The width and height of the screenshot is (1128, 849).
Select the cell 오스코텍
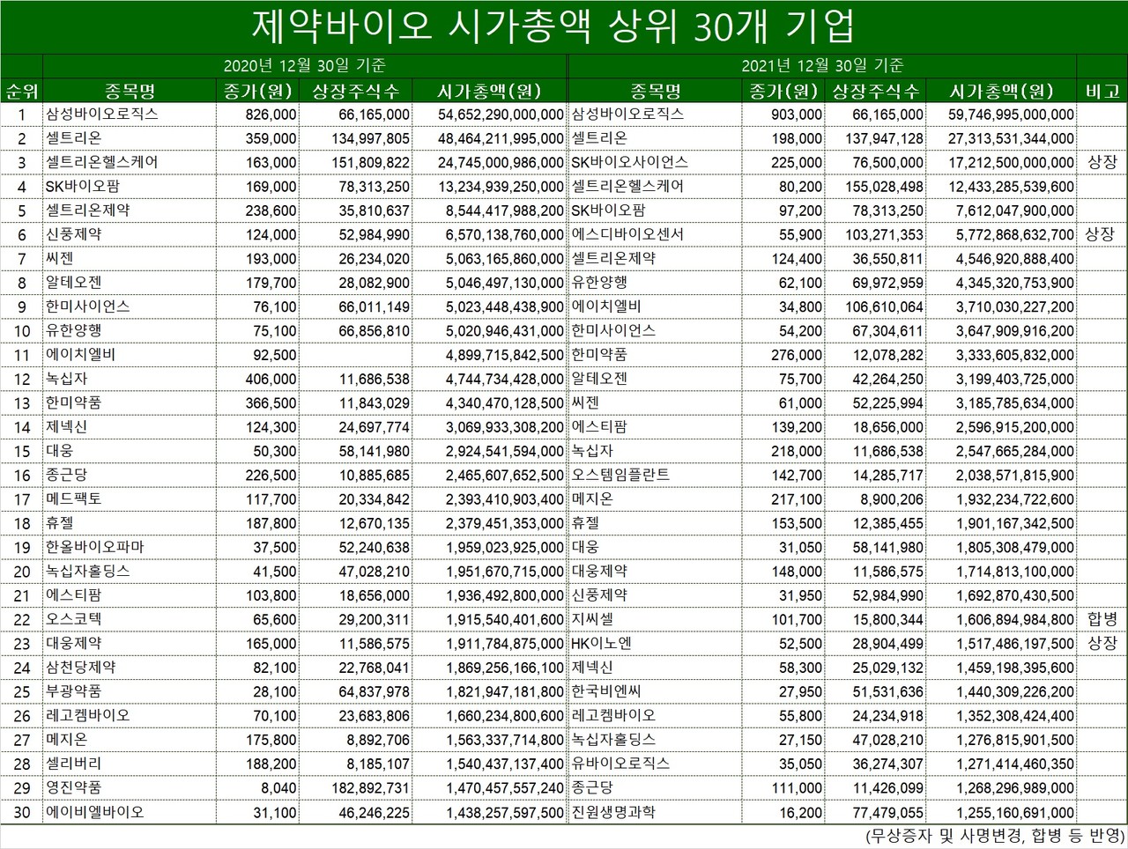pos(73,618)
